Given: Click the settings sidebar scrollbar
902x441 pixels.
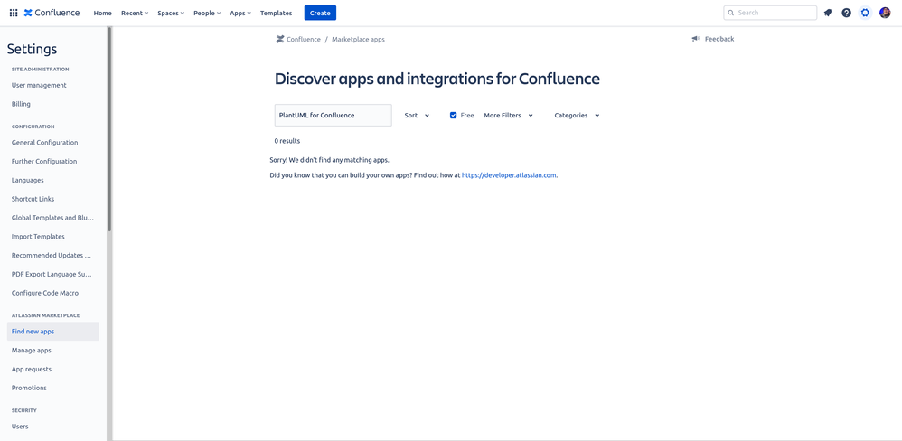Looking at the screenshot, I should (x=109, y=129).
